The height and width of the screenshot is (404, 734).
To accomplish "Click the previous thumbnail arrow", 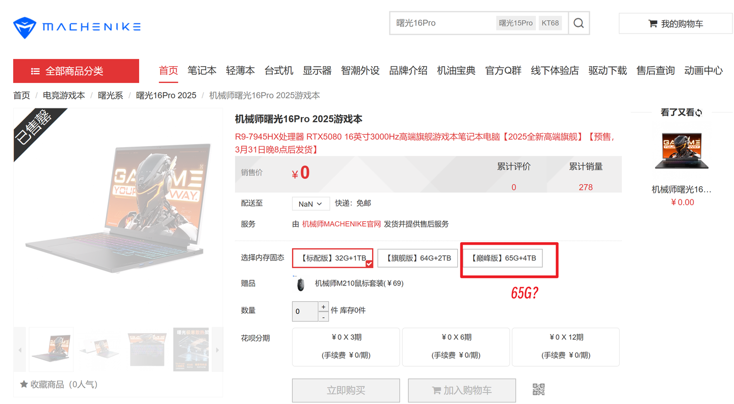I will coord(20,350).
